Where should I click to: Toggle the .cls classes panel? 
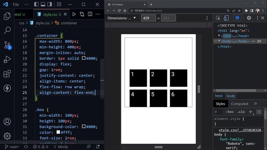[x=241, y=112]
